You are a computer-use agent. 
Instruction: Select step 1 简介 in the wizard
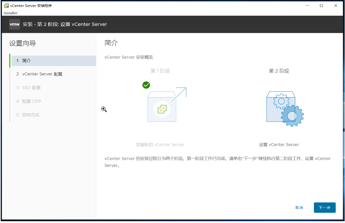click(x=54, y=61)
